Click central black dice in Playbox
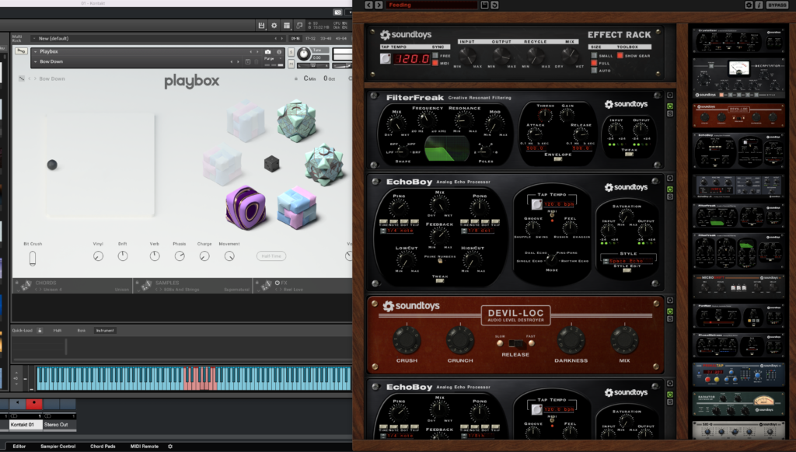This screenshot has height=452, width=796. 271,164
